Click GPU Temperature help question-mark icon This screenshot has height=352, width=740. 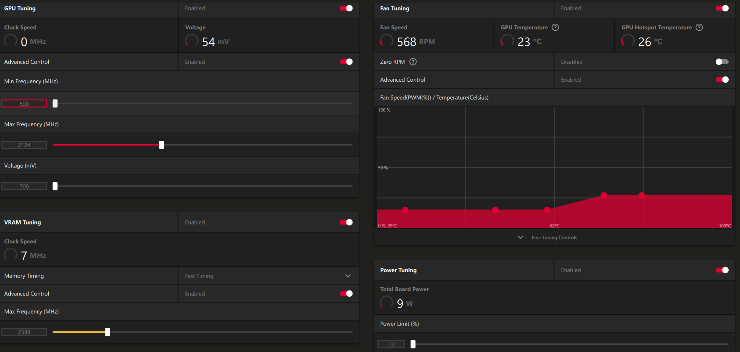[x=555, y=27]
